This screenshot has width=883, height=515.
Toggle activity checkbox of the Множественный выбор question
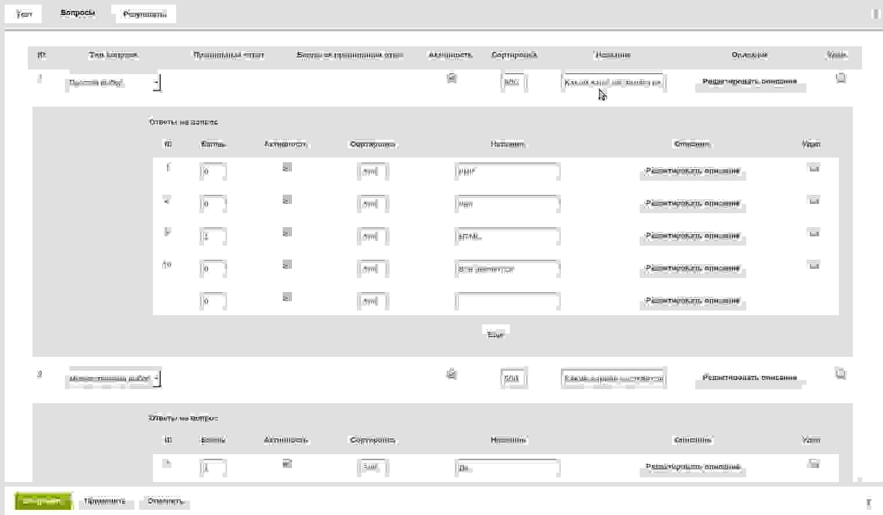click(452, 374)
